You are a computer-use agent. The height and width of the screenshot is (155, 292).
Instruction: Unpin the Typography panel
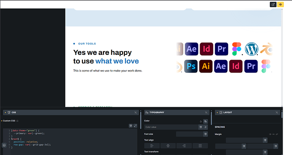[x=206, y=112]
